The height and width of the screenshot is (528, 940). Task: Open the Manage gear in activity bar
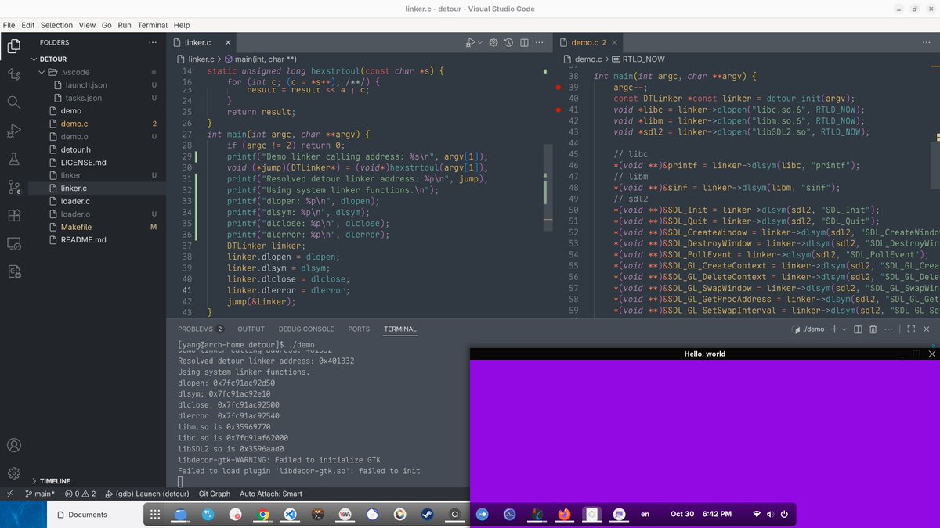click(x=13, y=473)
